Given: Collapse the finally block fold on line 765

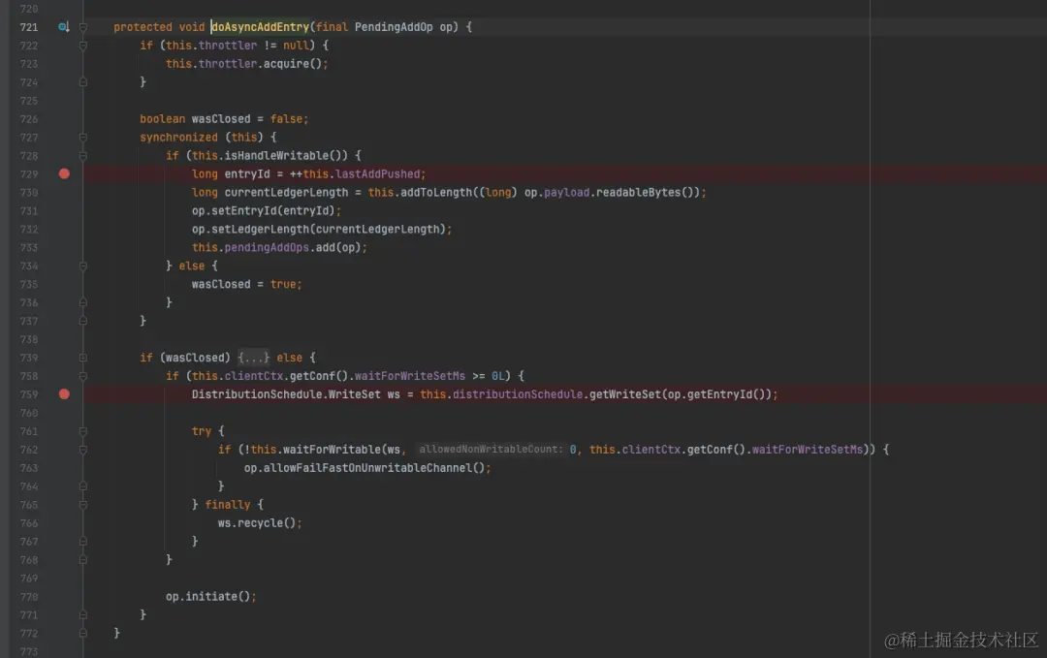Looking at the screenshot, I should pos(83,505).
